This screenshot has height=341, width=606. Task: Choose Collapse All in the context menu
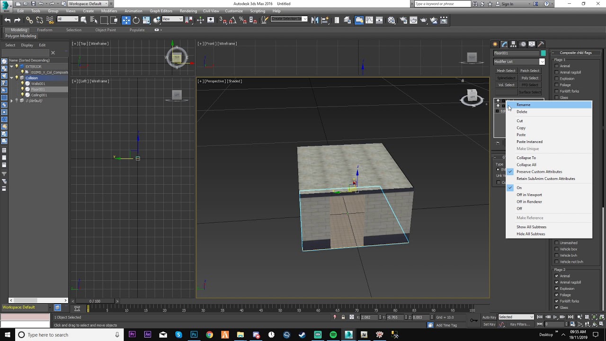pos(549,165)
